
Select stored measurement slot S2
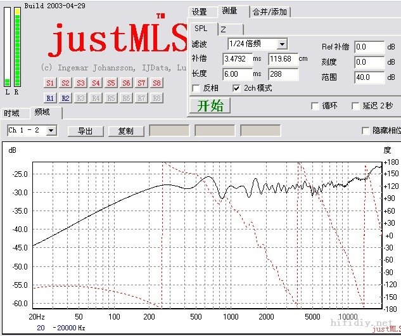pos(65,83)
